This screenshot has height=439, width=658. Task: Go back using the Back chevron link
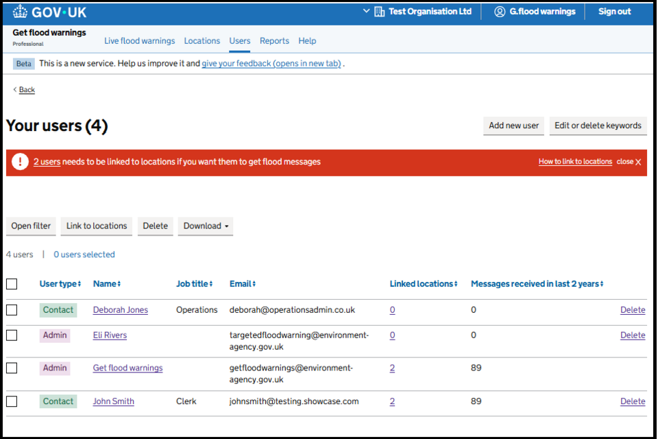click(24, 90)
